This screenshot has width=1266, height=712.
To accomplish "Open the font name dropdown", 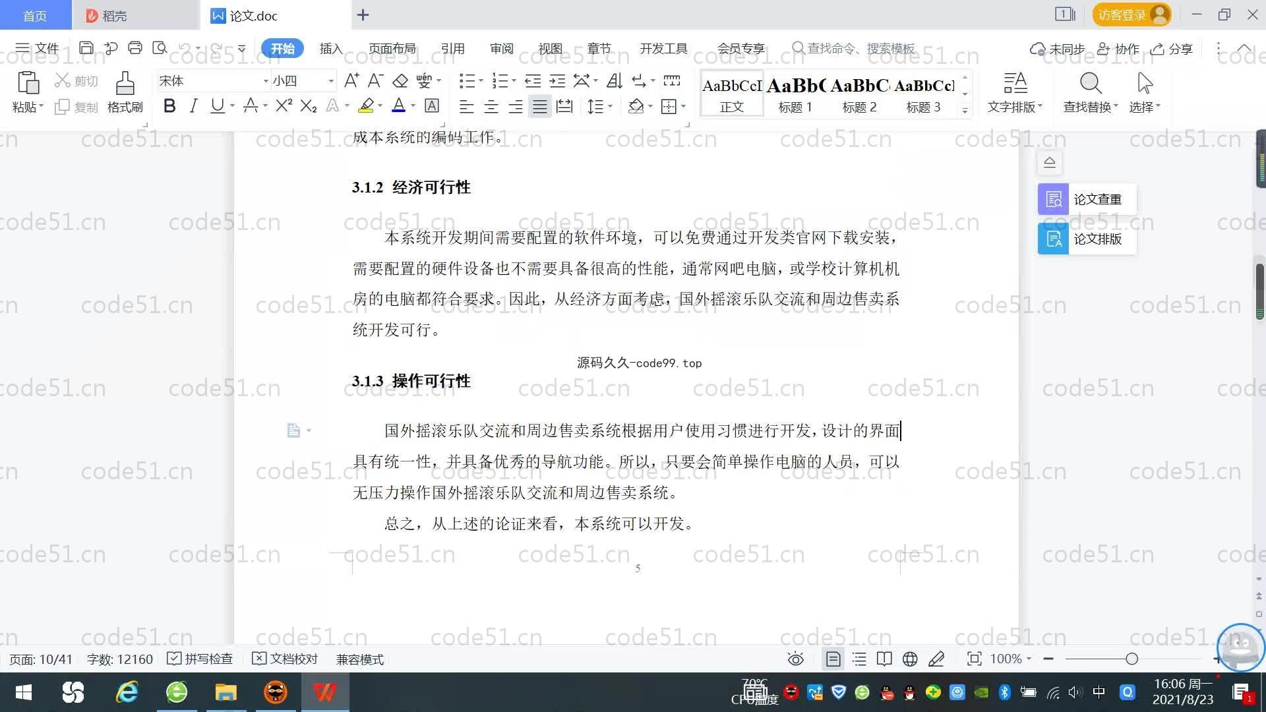I will coord(266,81).
